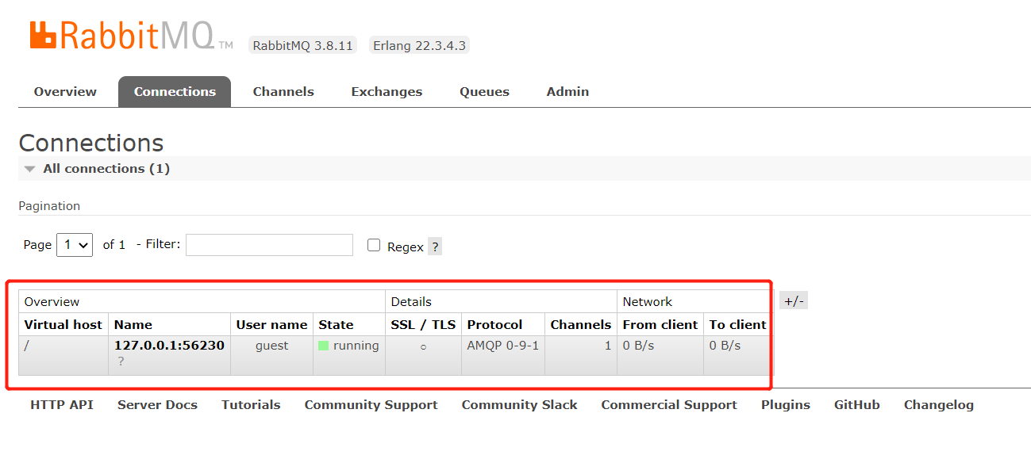
Task: Open the Community Slack link
Action: point(519,405)
